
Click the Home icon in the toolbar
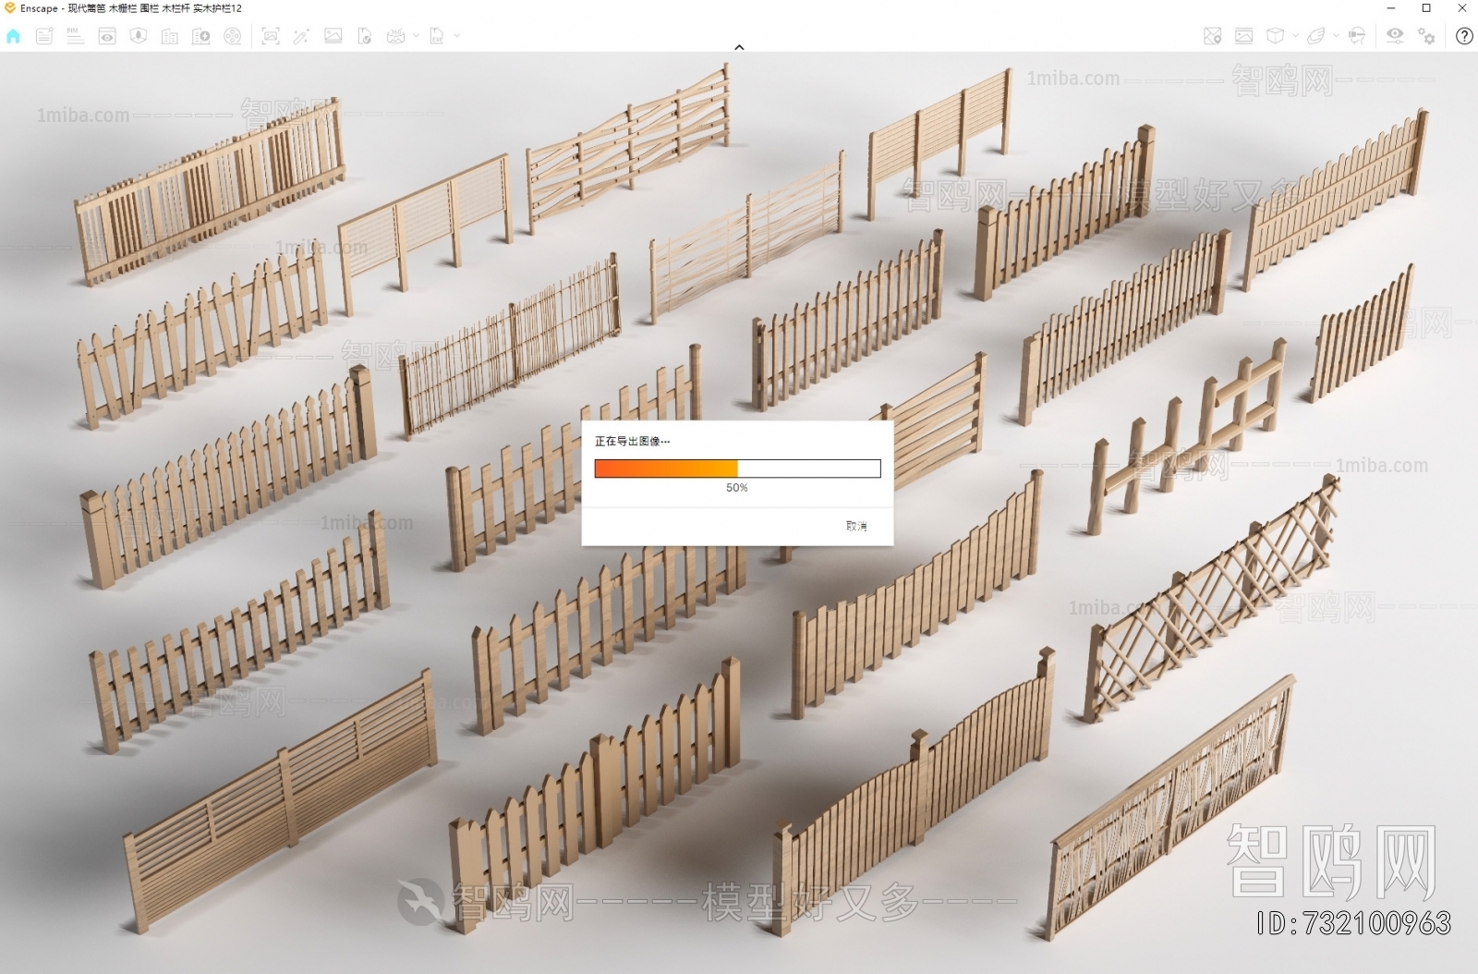pos(13,36)
